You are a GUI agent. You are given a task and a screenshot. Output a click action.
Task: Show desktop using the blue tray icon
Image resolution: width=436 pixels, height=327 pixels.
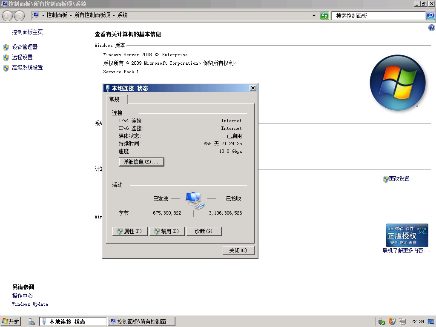431,322
